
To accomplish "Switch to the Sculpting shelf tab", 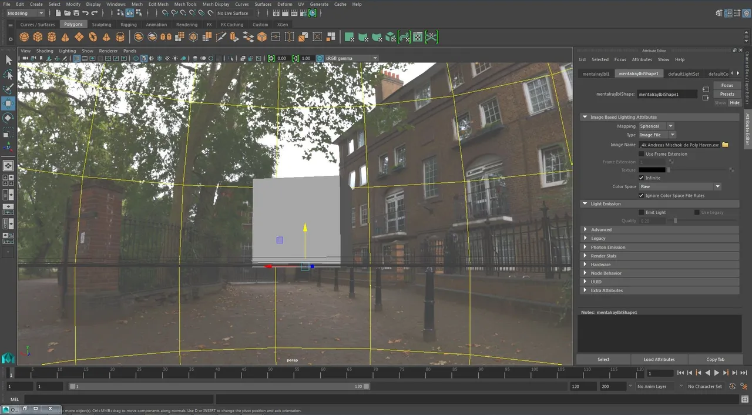I will [101, 25].
